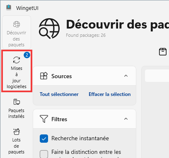Open the Découvrir des paquets sidebar page

[17, 32]
